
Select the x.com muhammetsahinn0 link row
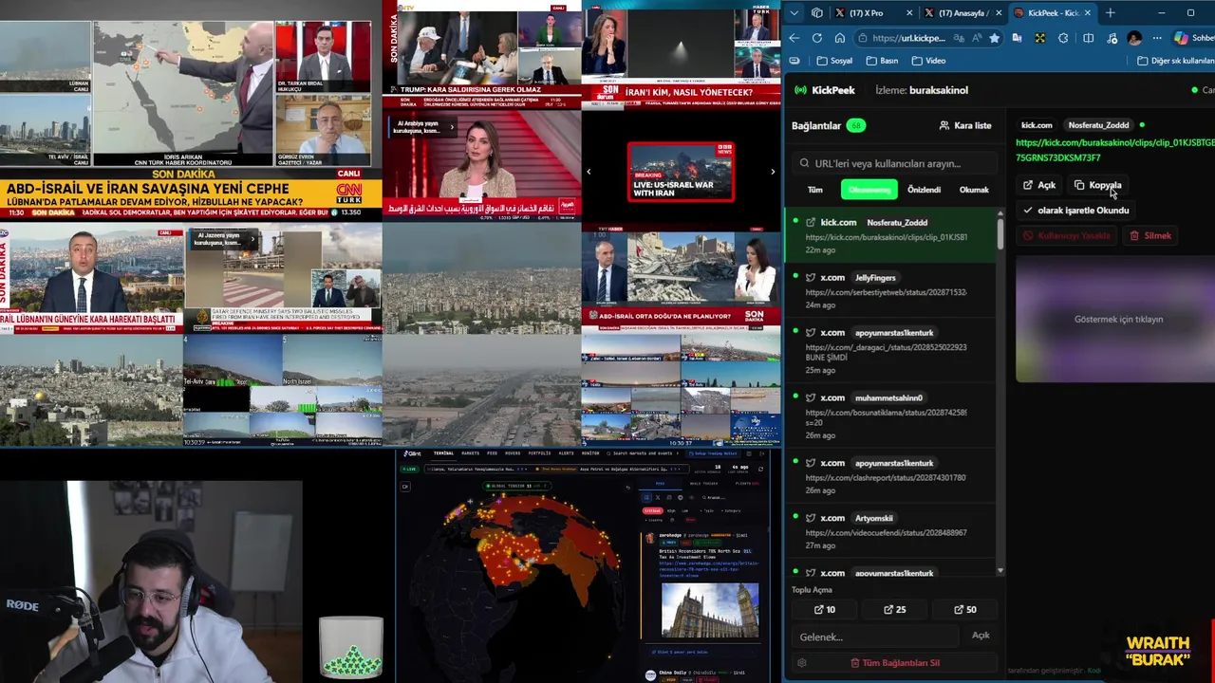pos(890,415)
